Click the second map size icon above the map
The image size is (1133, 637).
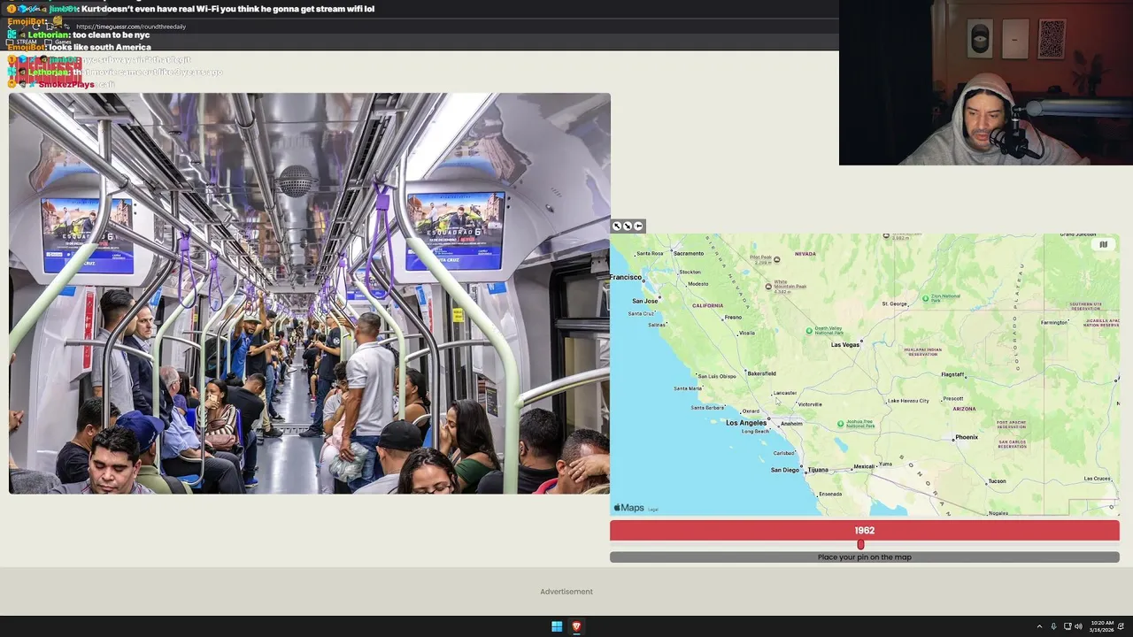pos(628,226)
